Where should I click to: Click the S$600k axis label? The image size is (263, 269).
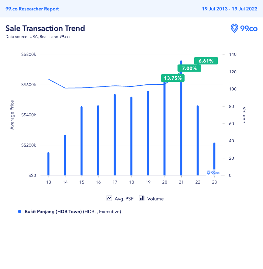[x=29, y=85]
